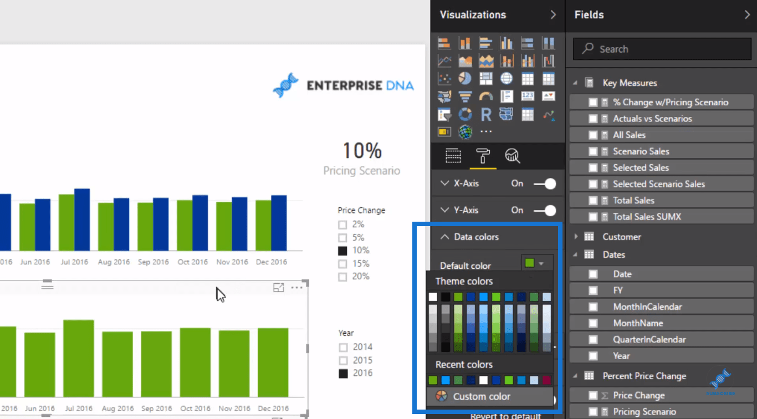Click the Jul 2016 bar in lower chart
The height and width of the screenshot is (419, 757).
click(79, 358)
